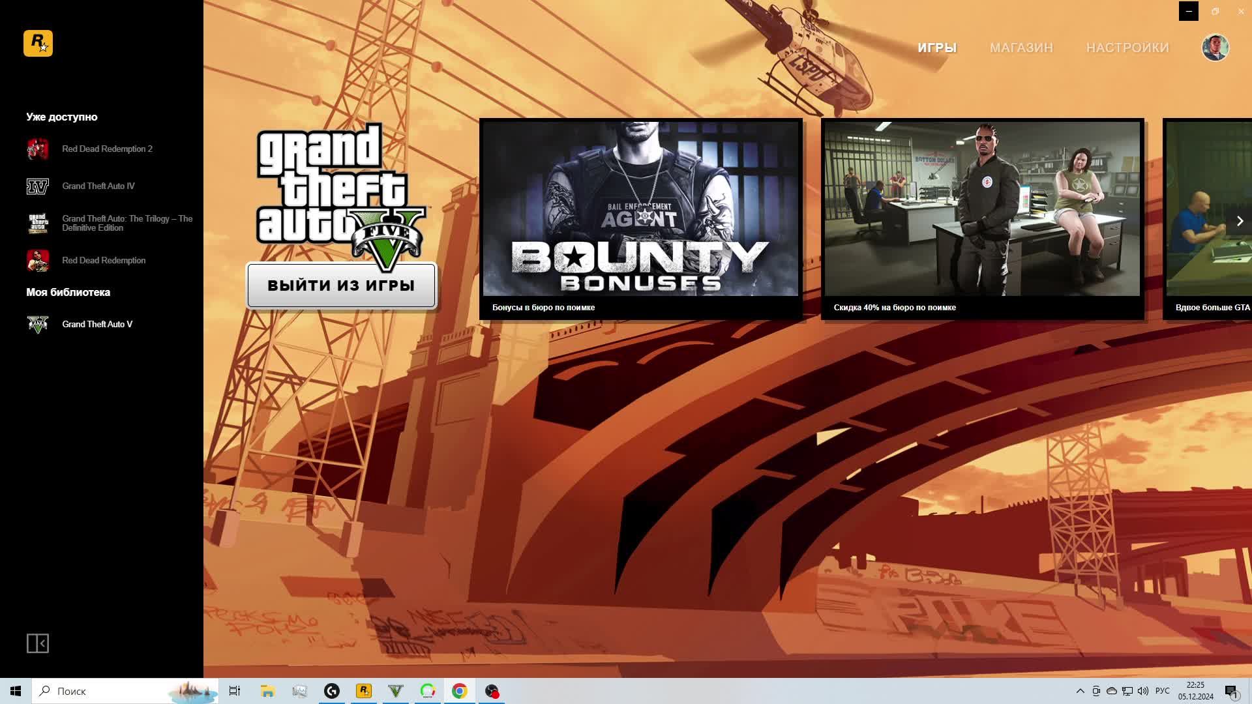1252x704 pixels.
Task: Select Red Dead Redemption 2 text entry
Action: click(x=107, y=149)
